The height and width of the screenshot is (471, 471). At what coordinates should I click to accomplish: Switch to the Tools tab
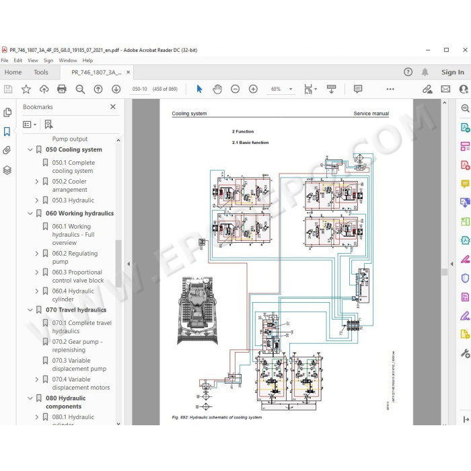pyautogui.click(x=41, y=72)
